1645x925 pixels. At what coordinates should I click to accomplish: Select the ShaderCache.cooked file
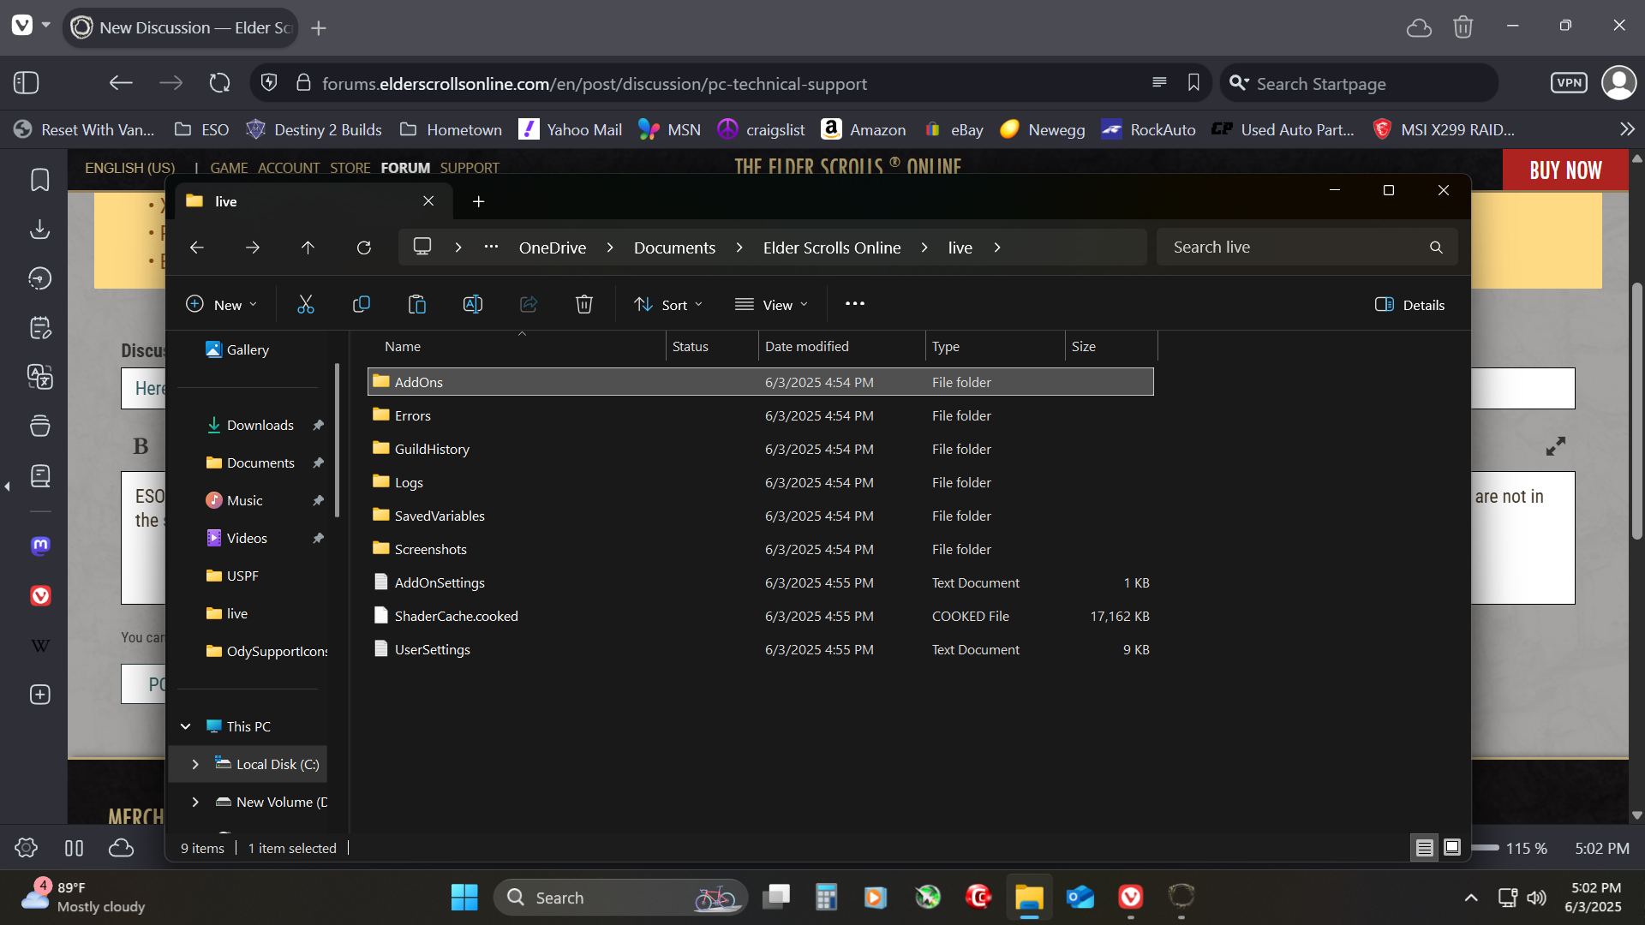(x=761, y=616)
